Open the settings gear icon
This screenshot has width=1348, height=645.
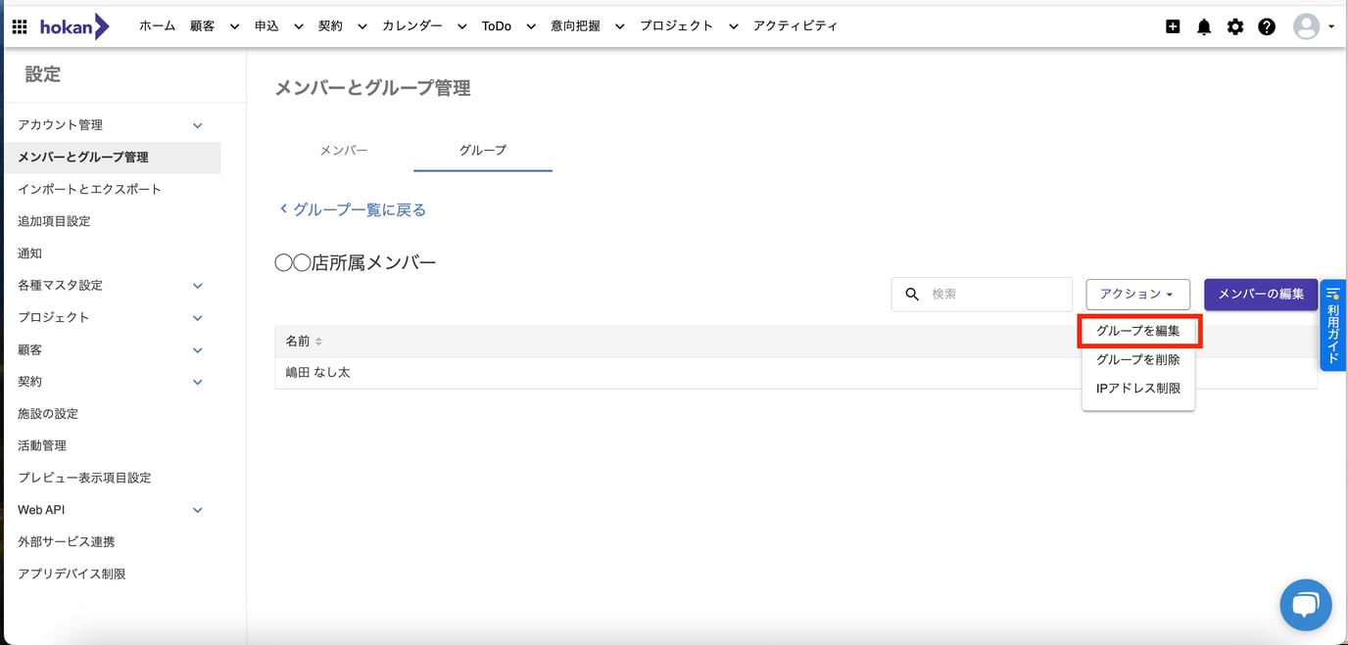point(1235,26)
